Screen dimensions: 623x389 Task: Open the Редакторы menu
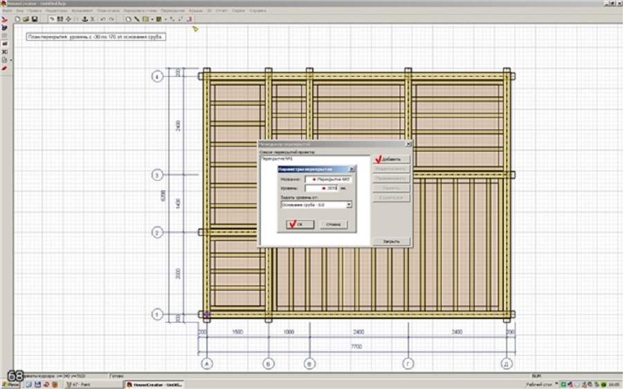[x=57, y=10]
